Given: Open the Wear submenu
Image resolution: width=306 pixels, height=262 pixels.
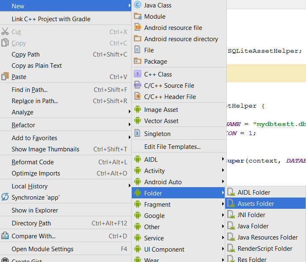Looking at the screenshot, I should pos(179,259).
